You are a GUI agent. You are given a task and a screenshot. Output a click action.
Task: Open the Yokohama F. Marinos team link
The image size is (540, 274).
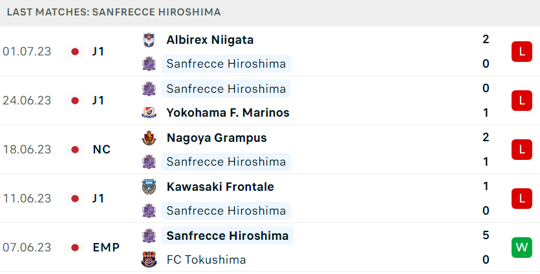pyautogui.click(x=228, y=113)
